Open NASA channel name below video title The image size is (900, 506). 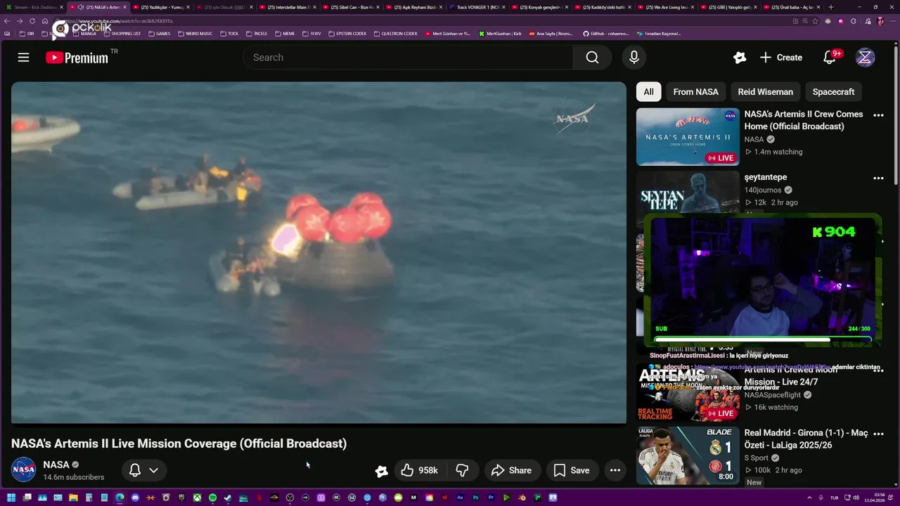(56, 465)
